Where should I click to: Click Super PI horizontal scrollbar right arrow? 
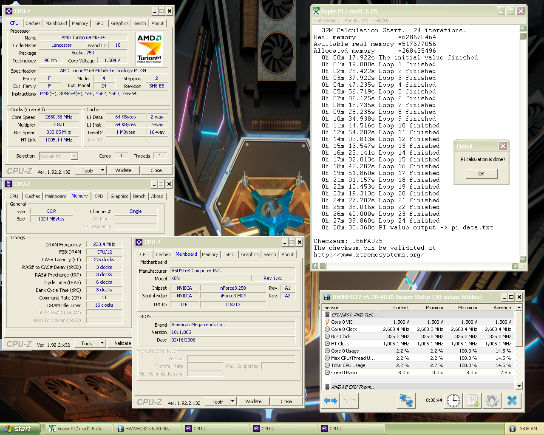515,266
